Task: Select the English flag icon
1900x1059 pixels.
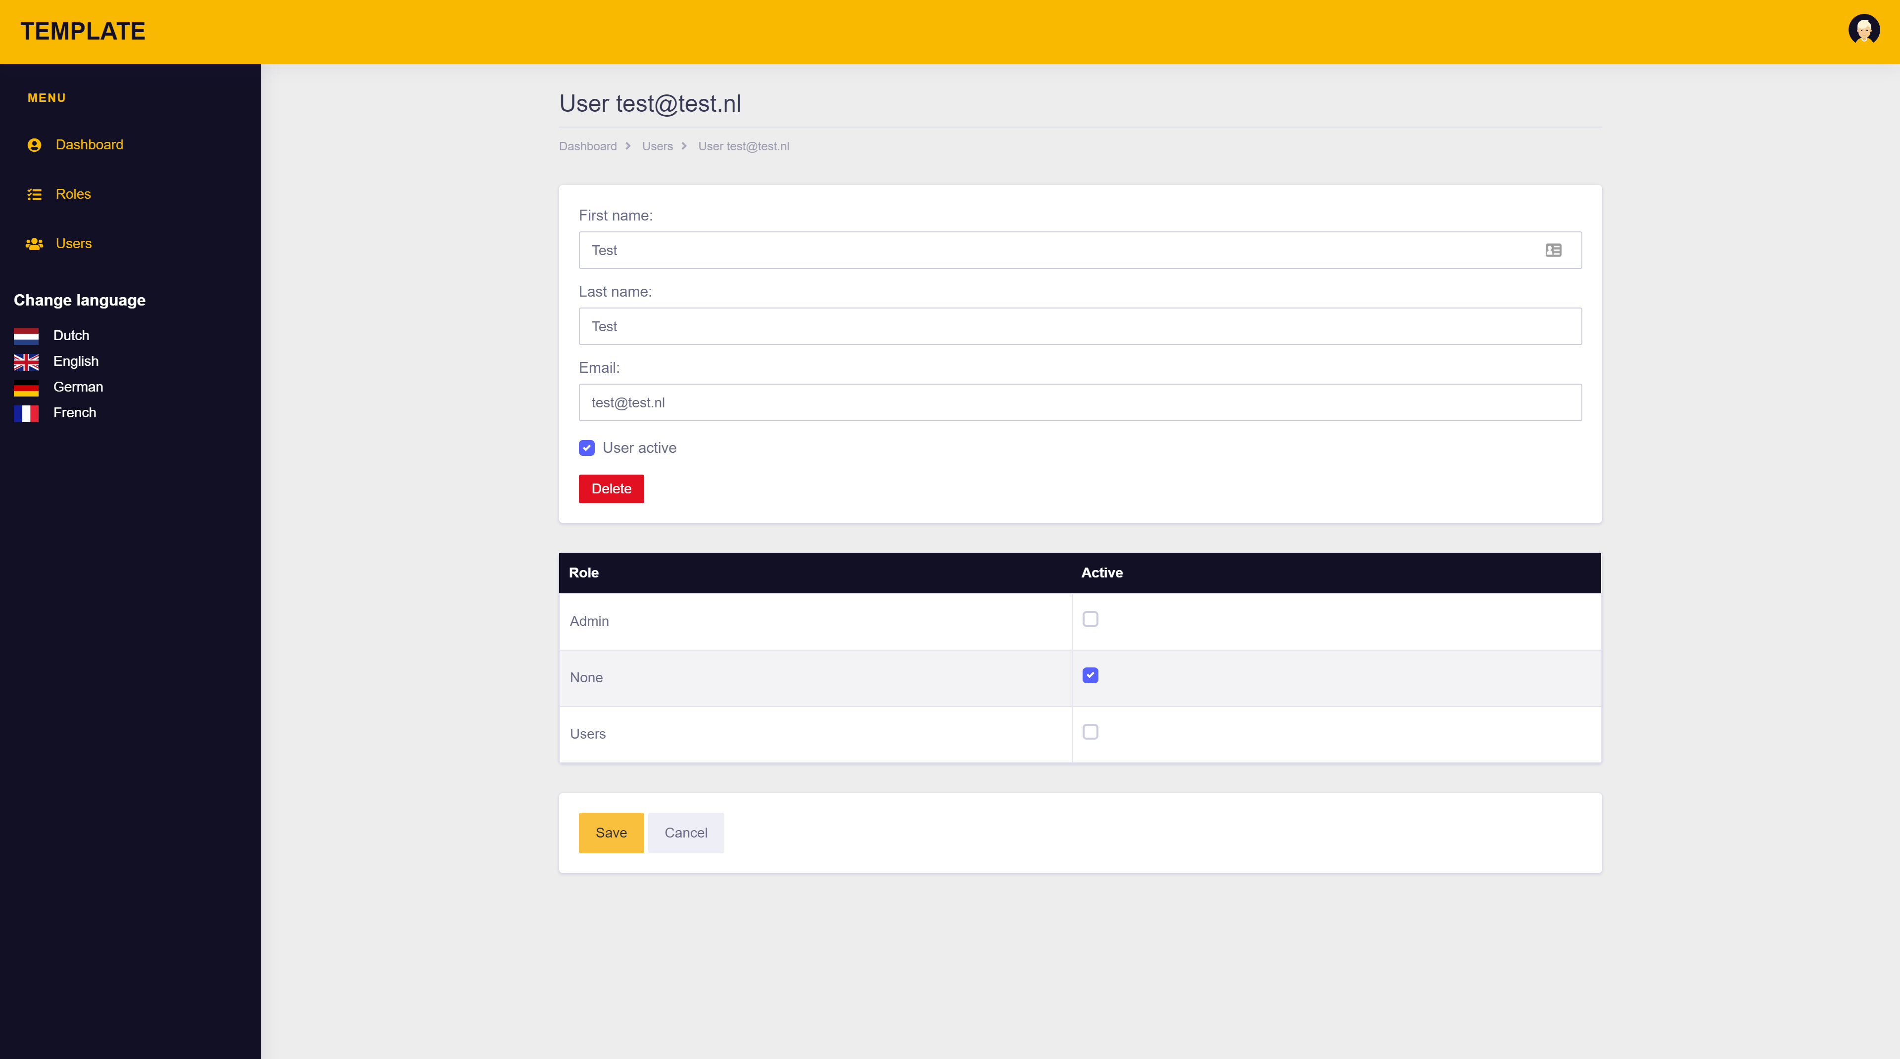Action: pos(26,362)
